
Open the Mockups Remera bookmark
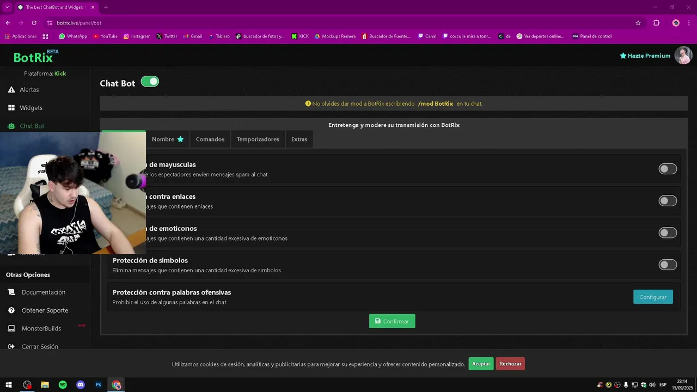[335, 36]
